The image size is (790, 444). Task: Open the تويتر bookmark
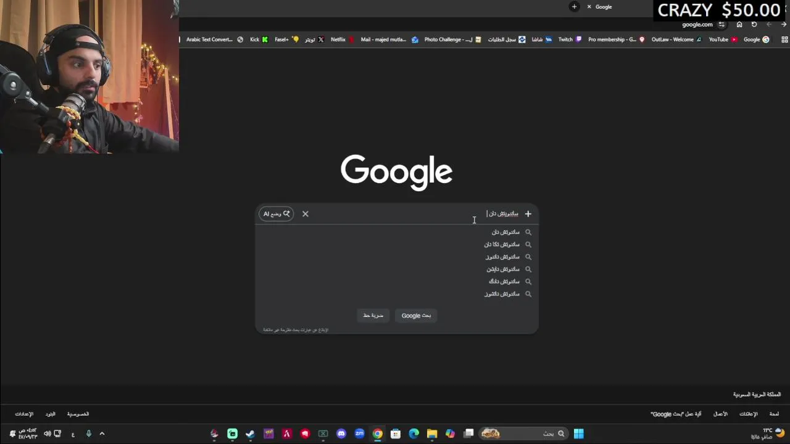pyautogui.click(x=314, y=39)
